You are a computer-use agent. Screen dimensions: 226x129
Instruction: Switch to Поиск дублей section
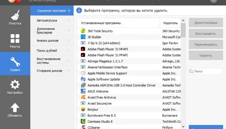point(47,51)
